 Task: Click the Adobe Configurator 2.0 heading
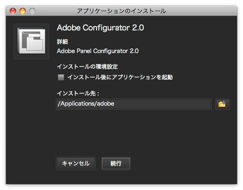coord(100,28)
